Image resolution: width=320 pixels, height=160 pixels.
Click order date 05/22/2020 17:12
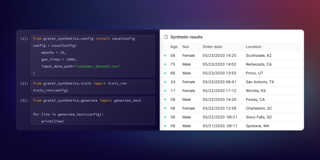click(x=219, y=90)
